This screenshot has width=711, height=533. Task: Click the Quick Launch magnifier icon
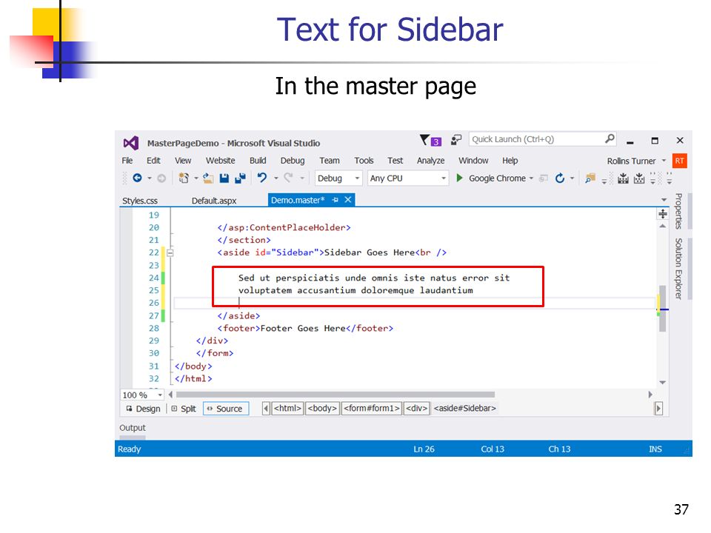pos(610,138)
